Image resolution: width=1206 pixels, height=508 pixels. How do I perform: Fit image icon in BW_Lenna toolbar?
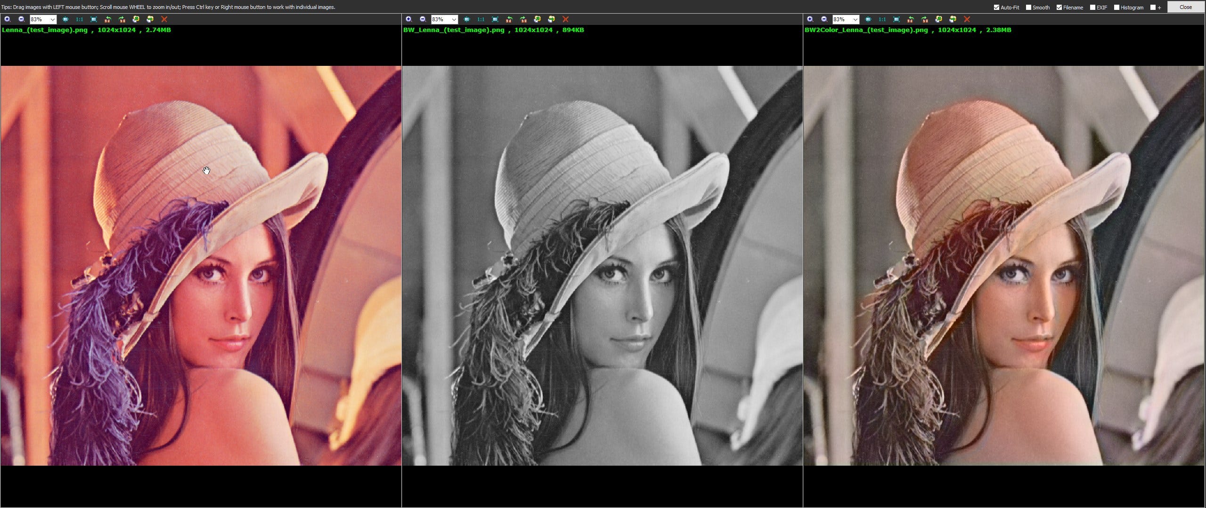[x=467, y=19]
